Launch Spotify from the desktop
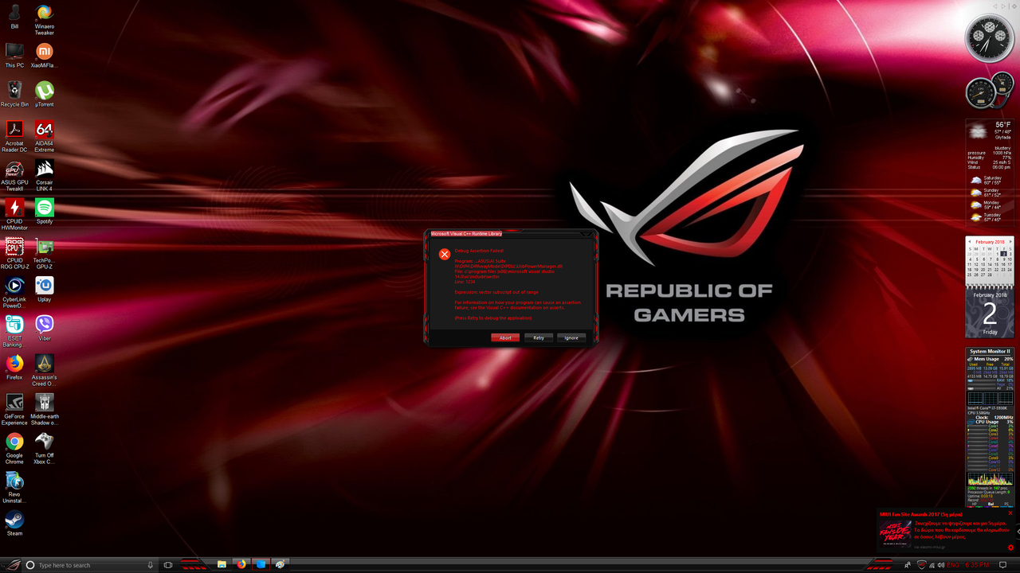This screenshot has width=1020, height=573. click(45, 211)
